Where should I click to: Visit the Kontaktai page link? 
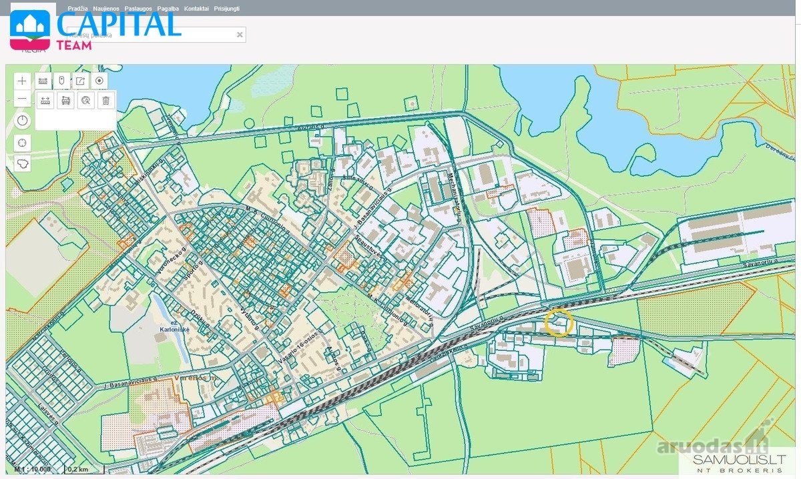coord(196,9)
